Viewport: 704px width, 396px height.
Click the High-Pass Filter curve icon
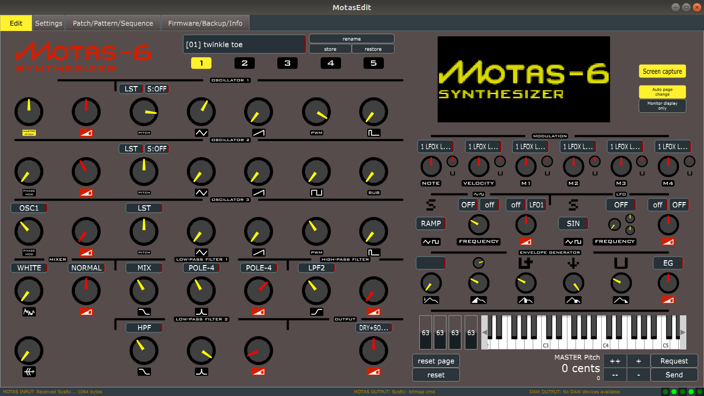(316, 312)
